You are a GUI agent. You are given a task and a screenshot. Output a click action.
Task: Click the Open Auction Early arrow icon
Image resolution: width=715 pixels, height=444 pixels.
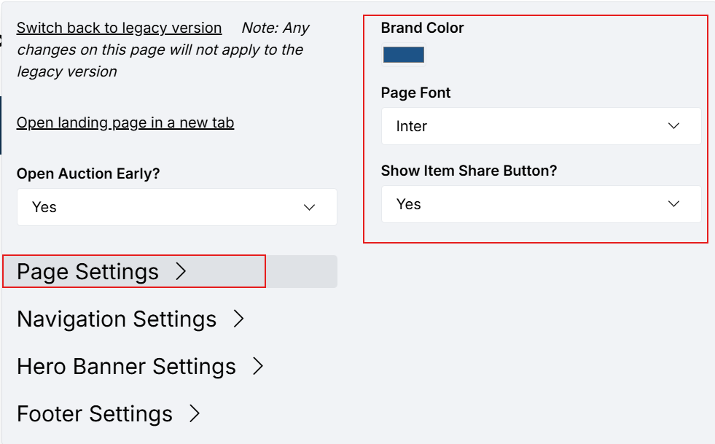tap(310, 208)
